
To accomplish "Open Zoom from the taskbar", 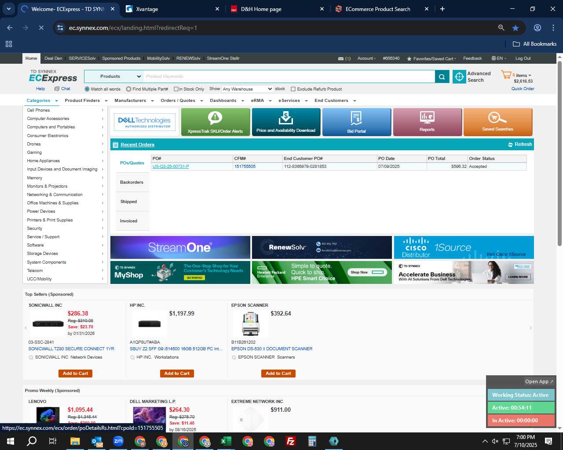I will click(118, 441).
